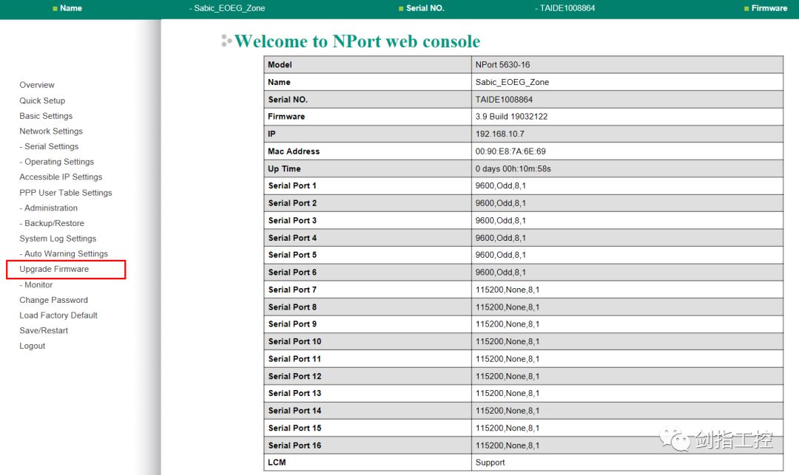Click '- TAIDE1008864' in the top header bar
The image size is (799, 475).
click(x=565, y=8)
